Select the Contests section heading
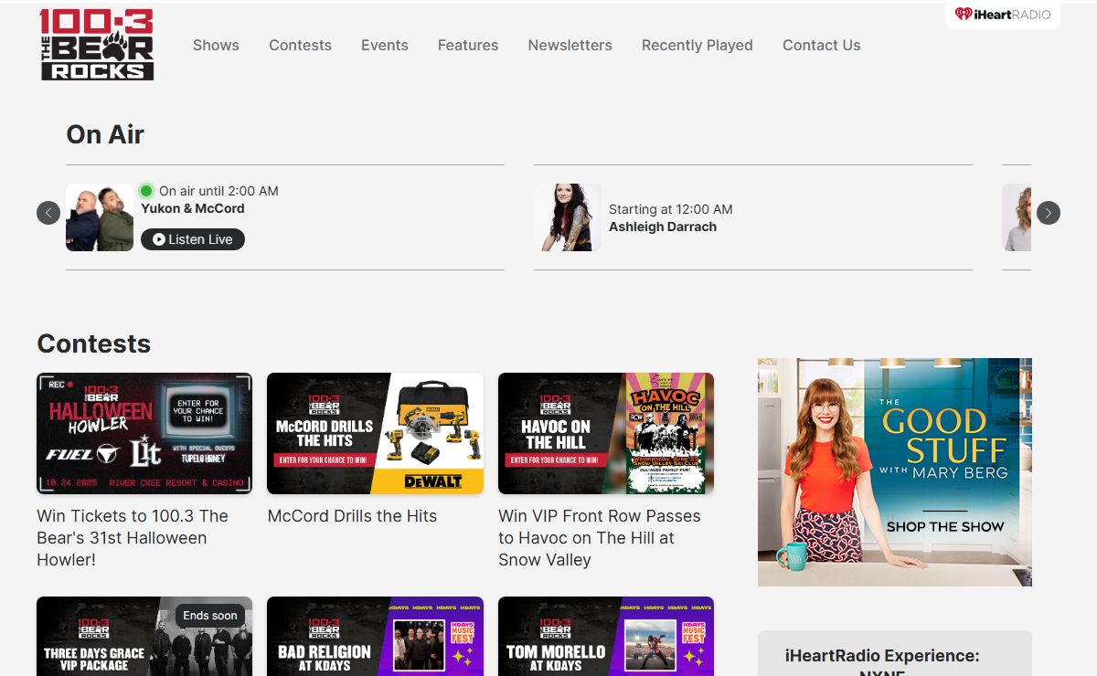The height and width of the screenshot is (676, 1097). pyautogui.click(x=93, y=343)
